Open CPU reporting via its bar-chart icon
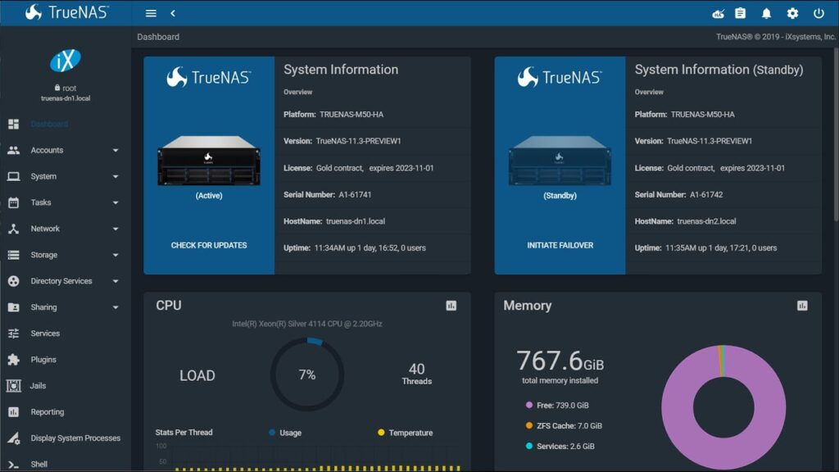839x472 pixels. (x=451, y=305)
